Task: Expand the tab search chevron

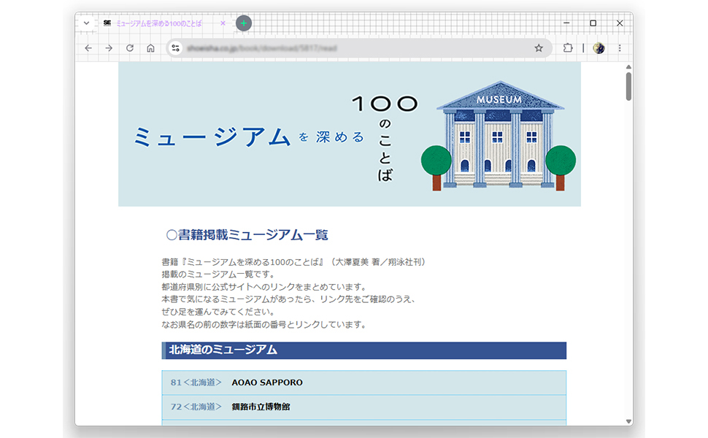Action: pos(86,23)
